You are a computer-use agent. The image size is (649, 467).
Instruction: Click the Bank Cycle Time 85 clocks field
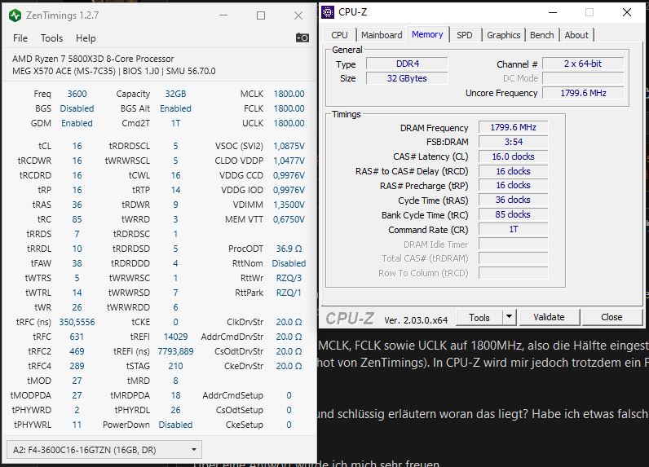pyautogui.click(x=513, y=214)
